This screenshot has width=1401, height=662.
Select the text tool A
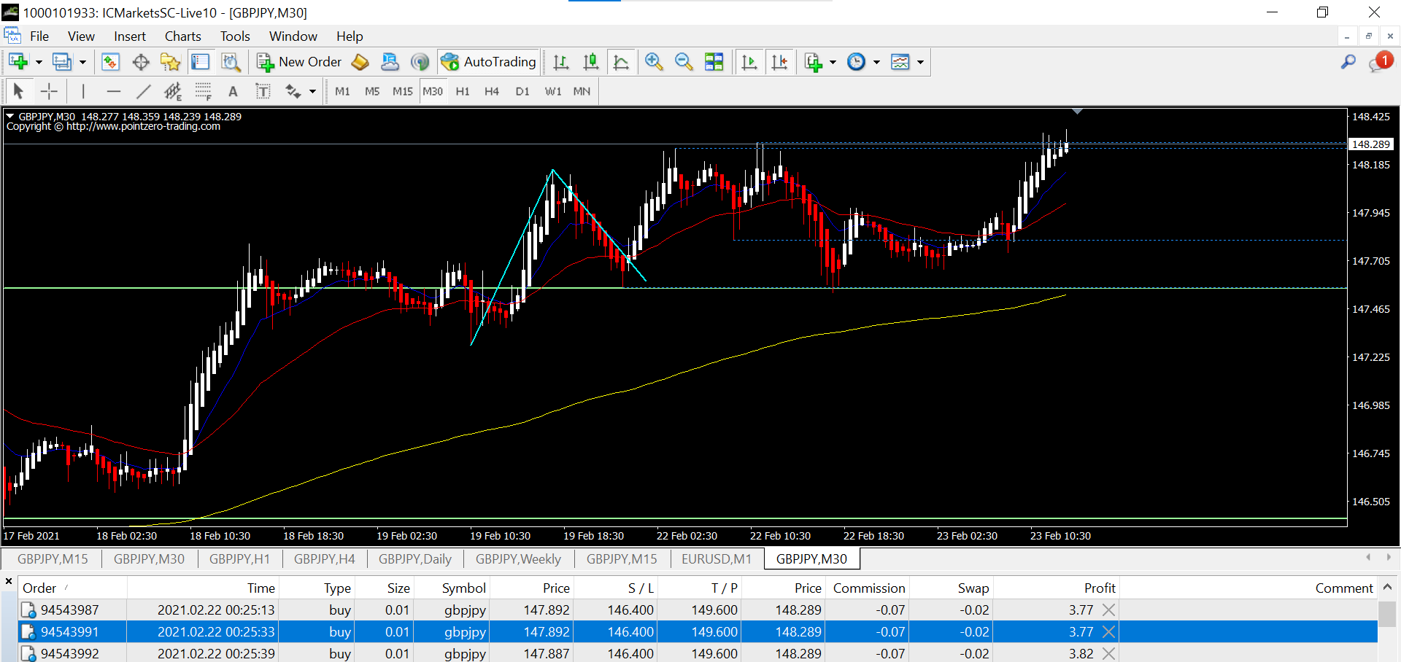[233, 91]
